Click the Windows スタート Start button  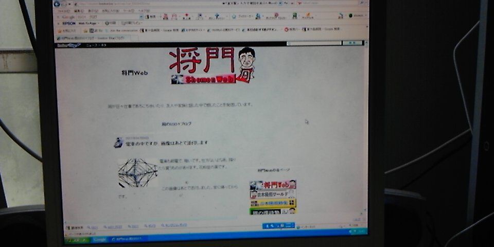(78, 240)
